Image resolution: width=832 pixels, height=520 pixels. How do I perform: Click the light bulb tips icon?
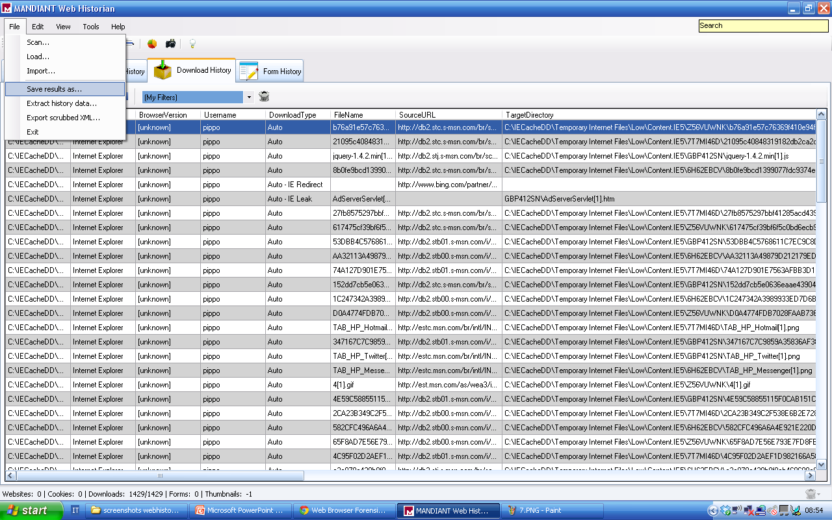pyautogui.click(x=192, y=44)
